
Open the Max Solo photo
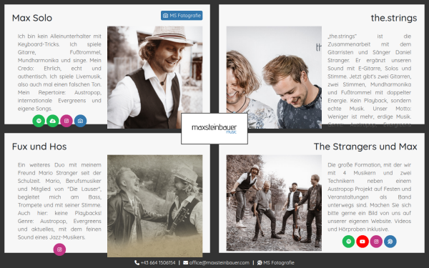[x=155, y=77]
